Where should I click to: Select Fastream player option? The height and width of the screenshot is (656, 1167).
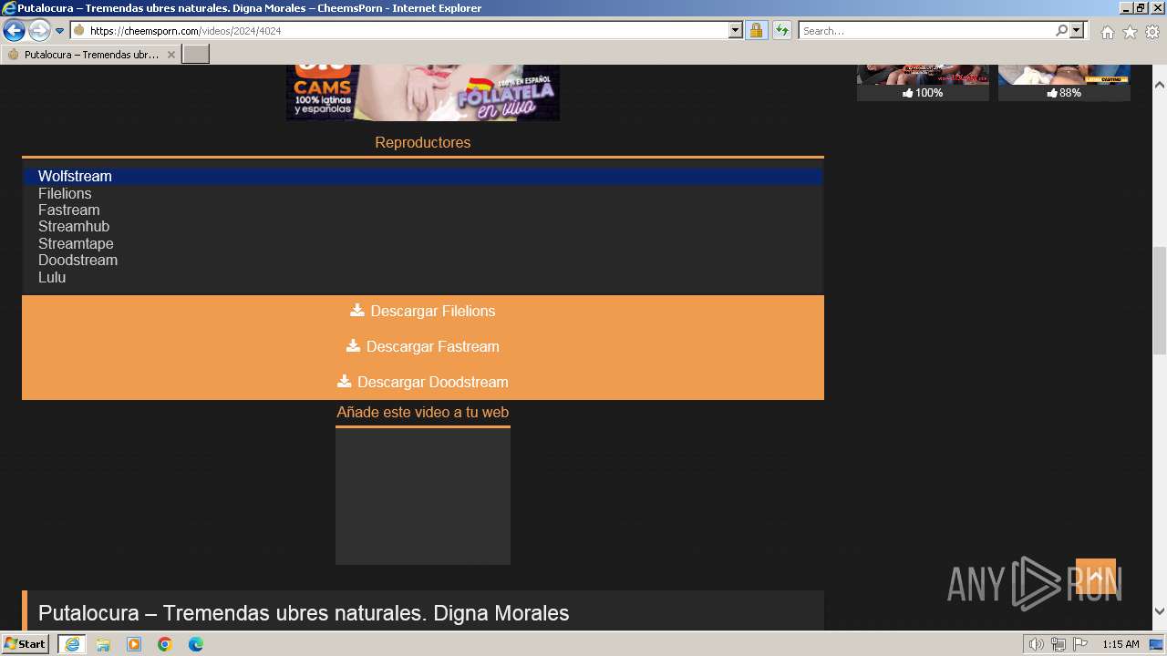[423, 210]
